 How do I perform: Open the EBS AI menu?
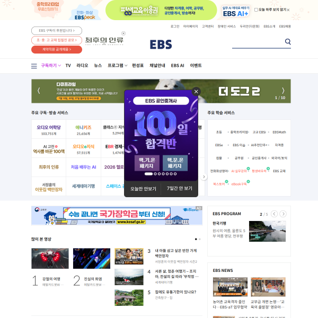coord(178,66)
